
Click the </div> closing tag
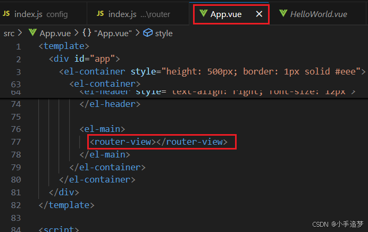[64, 192]
